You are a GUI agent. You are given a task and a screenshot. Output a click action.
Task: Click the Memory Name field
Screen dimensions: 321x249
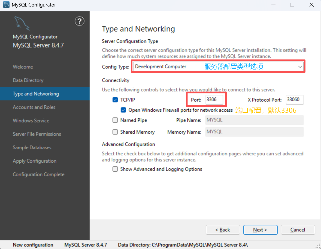[x=255, y=132]
